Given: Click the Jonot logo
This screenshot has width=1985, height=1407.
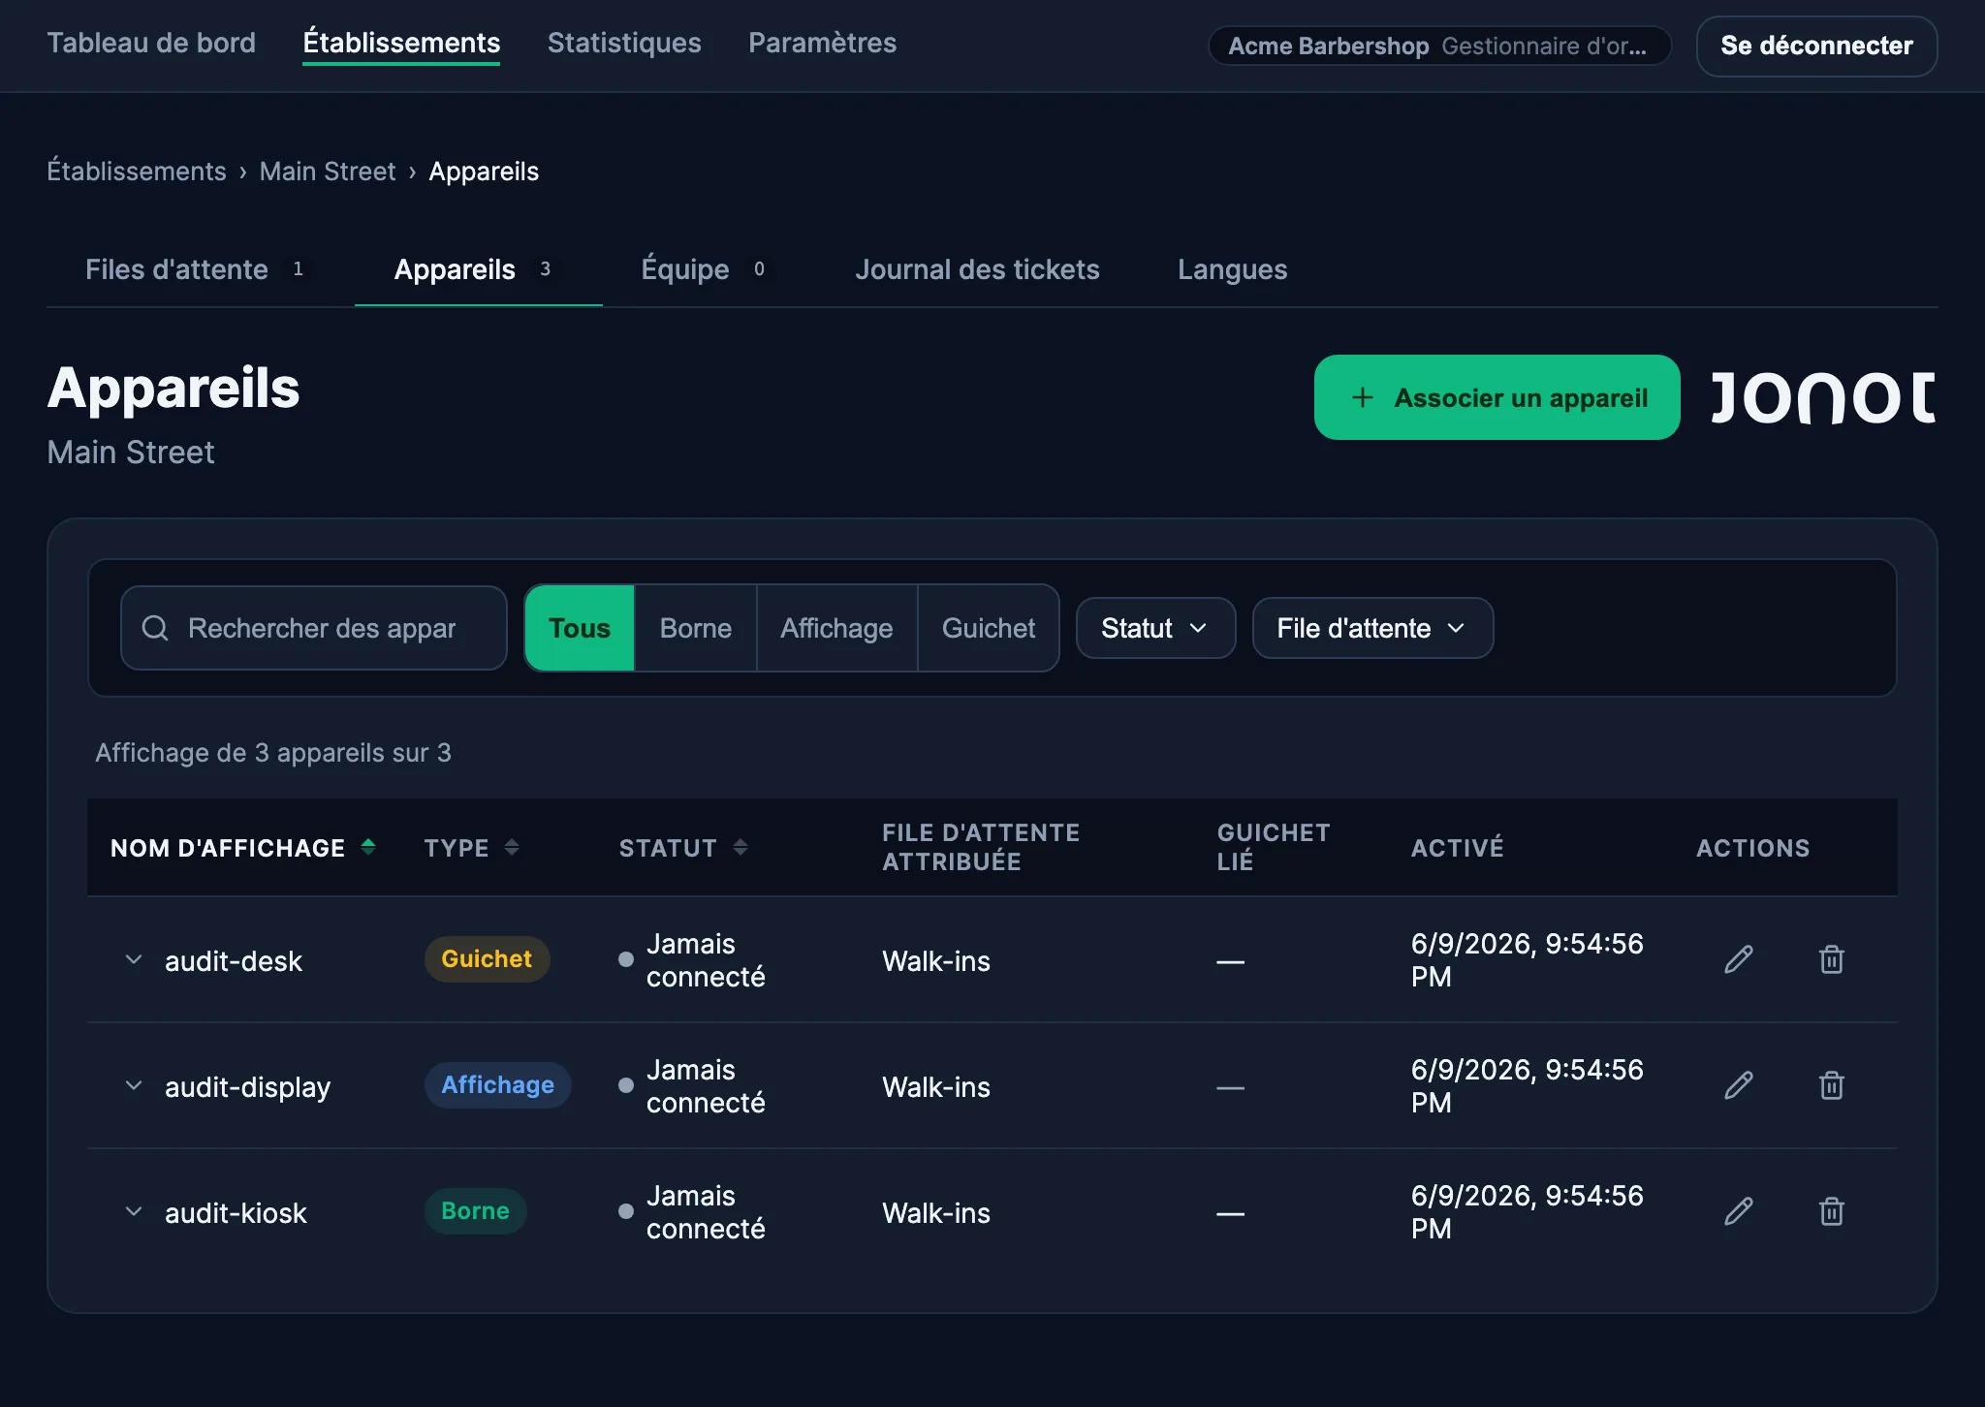Looking at the screenshot, I should pyautogui.click(x=1823, y=397).
